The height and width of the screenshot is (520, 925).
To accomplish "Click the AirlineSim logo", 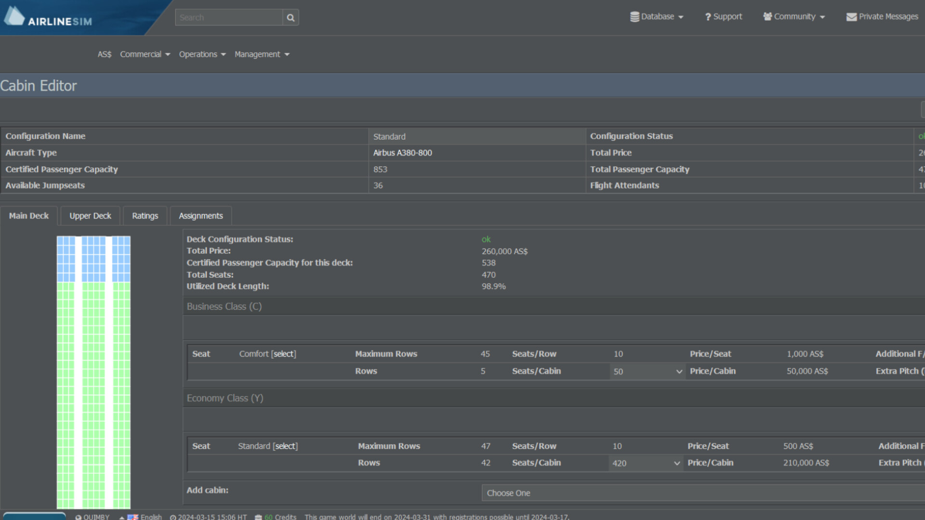I will (48, 16).
